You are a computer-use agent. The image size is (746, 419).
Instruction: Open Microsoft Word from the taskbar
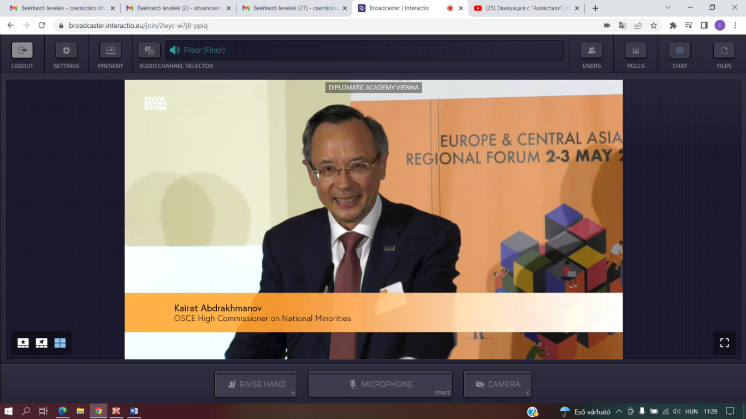(134, 411)
